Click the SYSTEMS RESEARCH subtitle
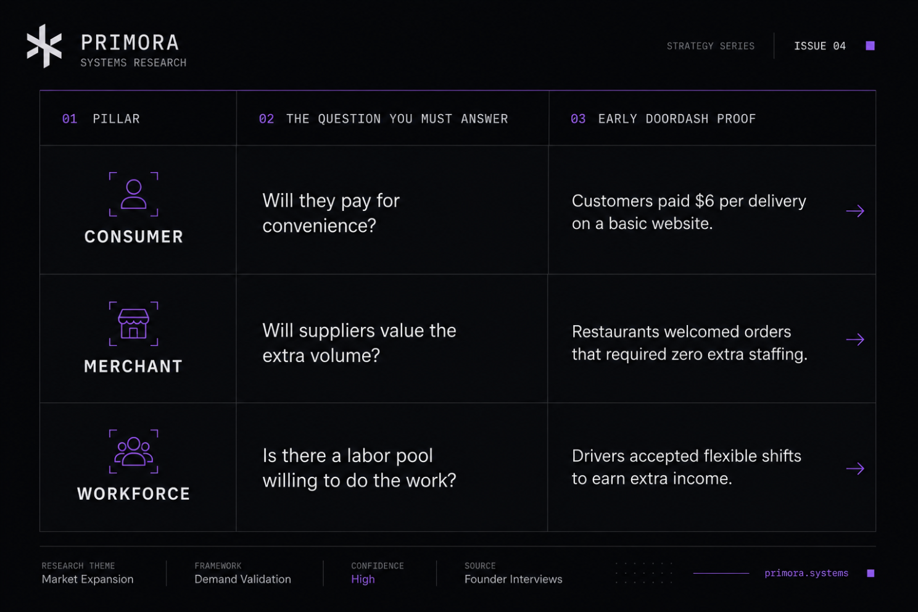The width and height of the screenshot is (918, 612). coord(133,63)
